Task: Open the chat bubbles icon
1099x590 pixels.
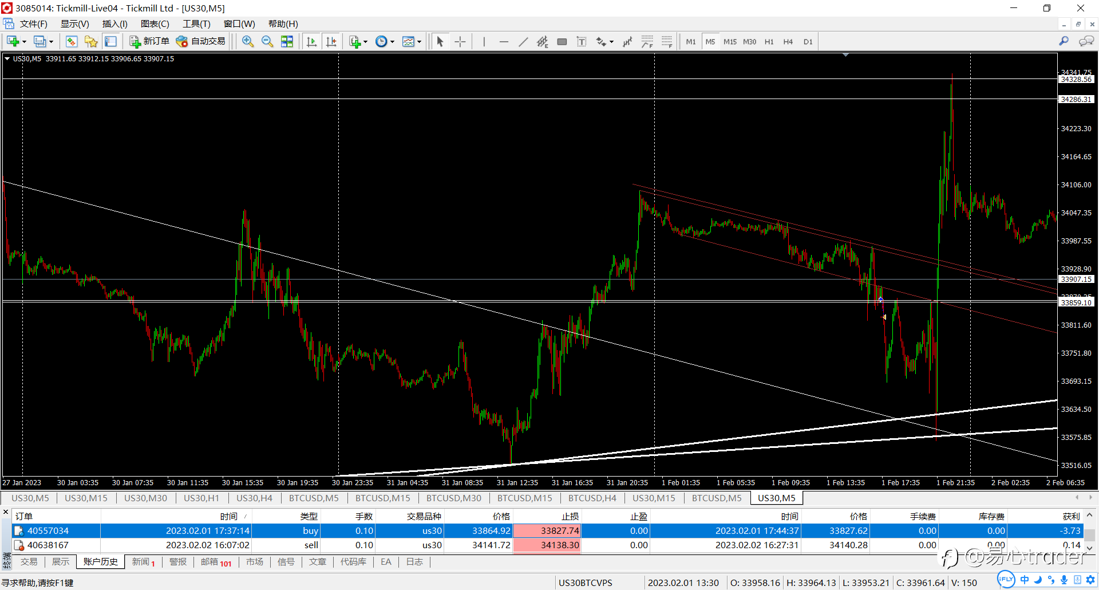Action: pyautogui.click(x=1086, y=41)
